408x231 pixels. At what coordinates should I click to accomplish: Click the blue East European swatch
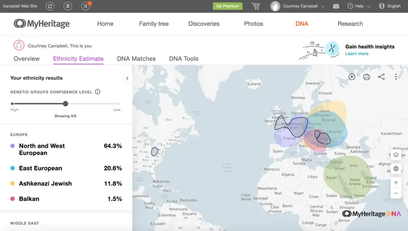pyautogui.click(x=12, y=168)
